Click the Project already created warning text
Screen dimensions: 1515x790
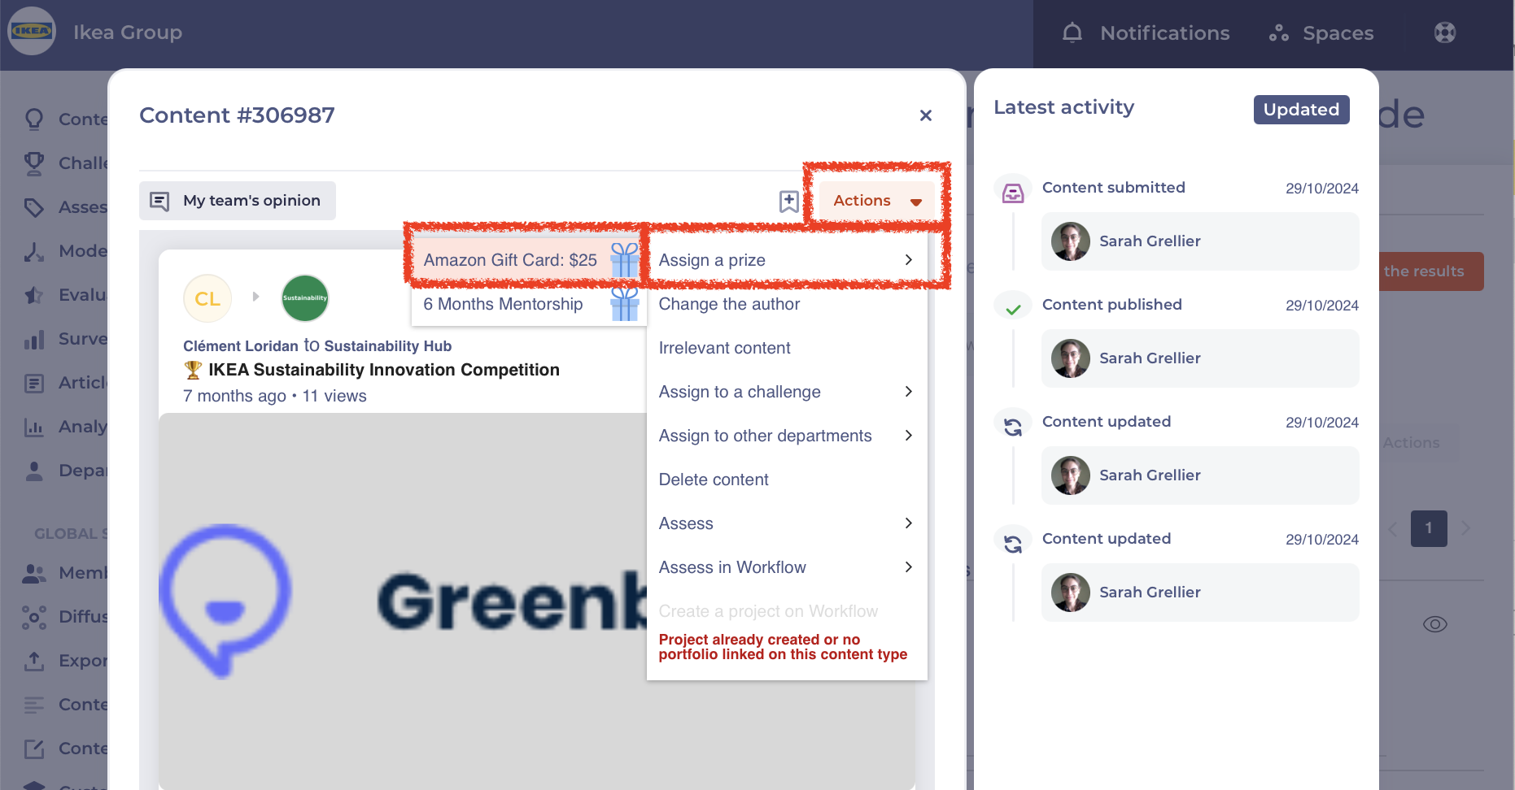pos(783,647)
